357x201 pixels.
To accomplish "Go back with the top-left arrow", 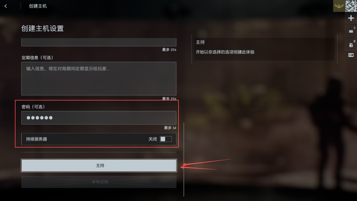I will point(6,6).
